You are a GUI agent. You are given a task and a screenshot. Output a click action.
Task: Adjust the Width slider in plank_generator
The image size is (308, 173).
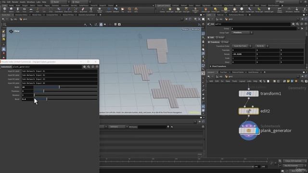[x=65, y=87]
